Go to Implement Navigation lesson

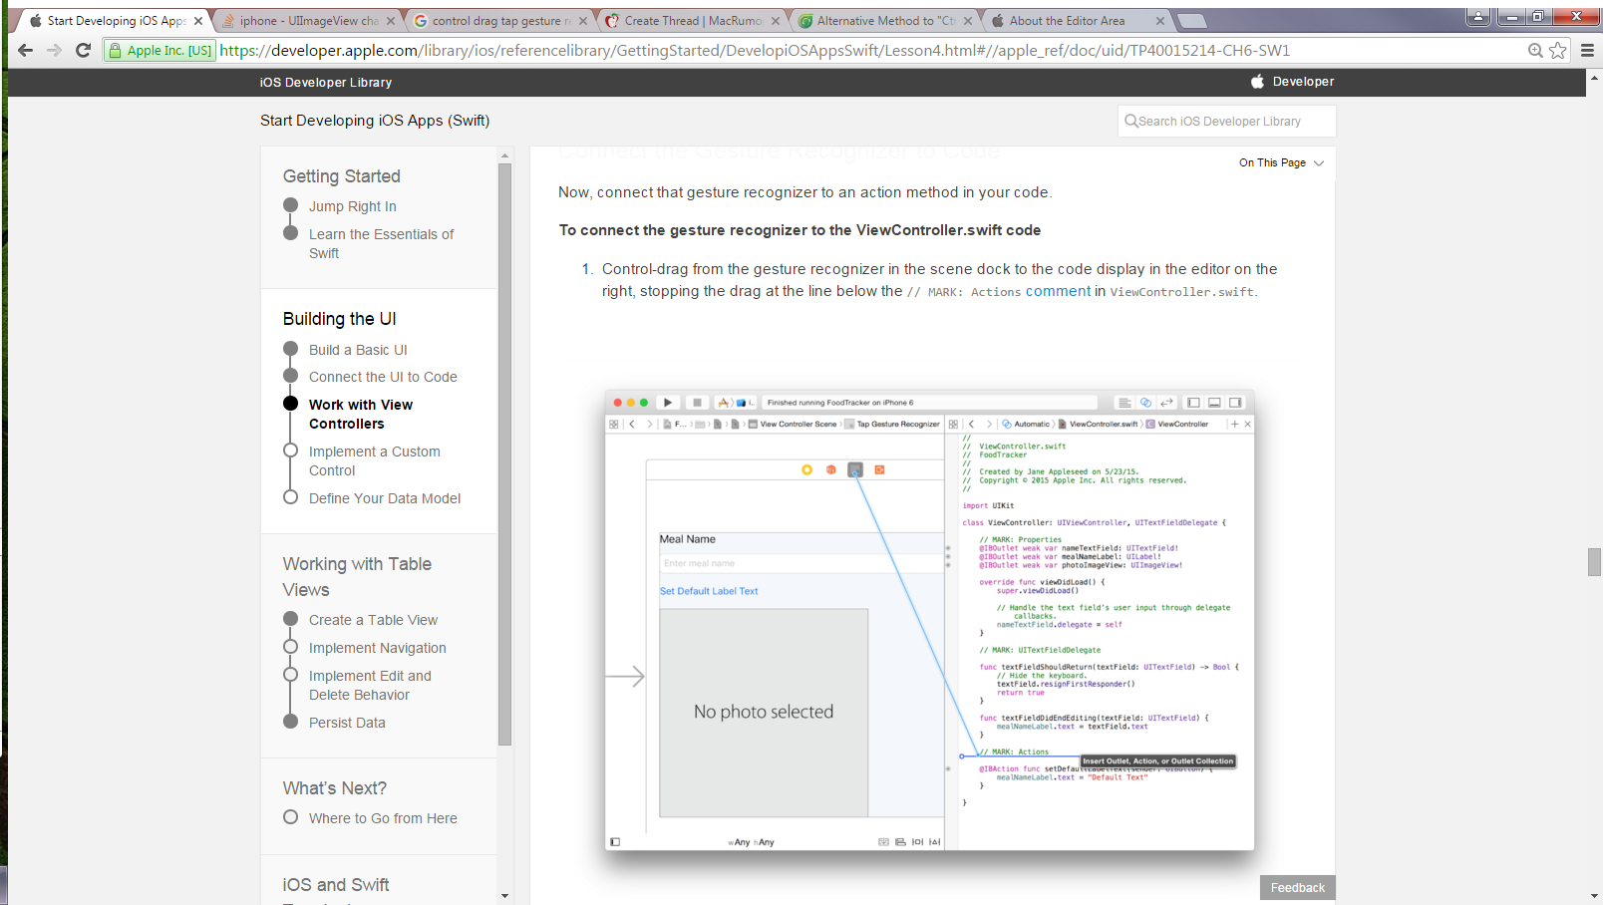pos(378,648)
